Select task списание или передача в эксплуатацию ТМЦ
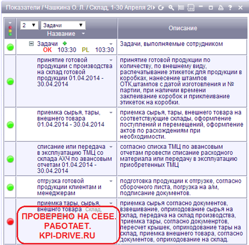Screen dimensions: 249x245 74,159
